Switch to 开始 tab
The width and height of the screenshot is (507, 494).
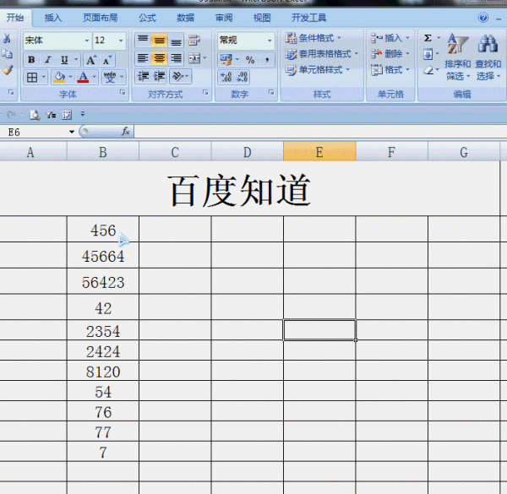(x=15, y=18)
